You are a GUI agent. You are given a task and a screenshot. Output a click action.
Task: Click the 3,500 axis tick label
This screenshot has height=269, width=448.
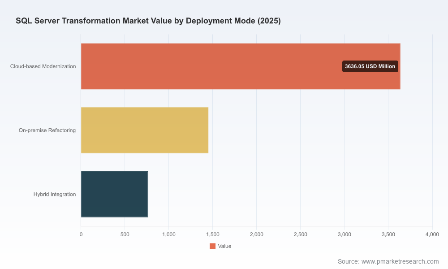tap(388, 234)
